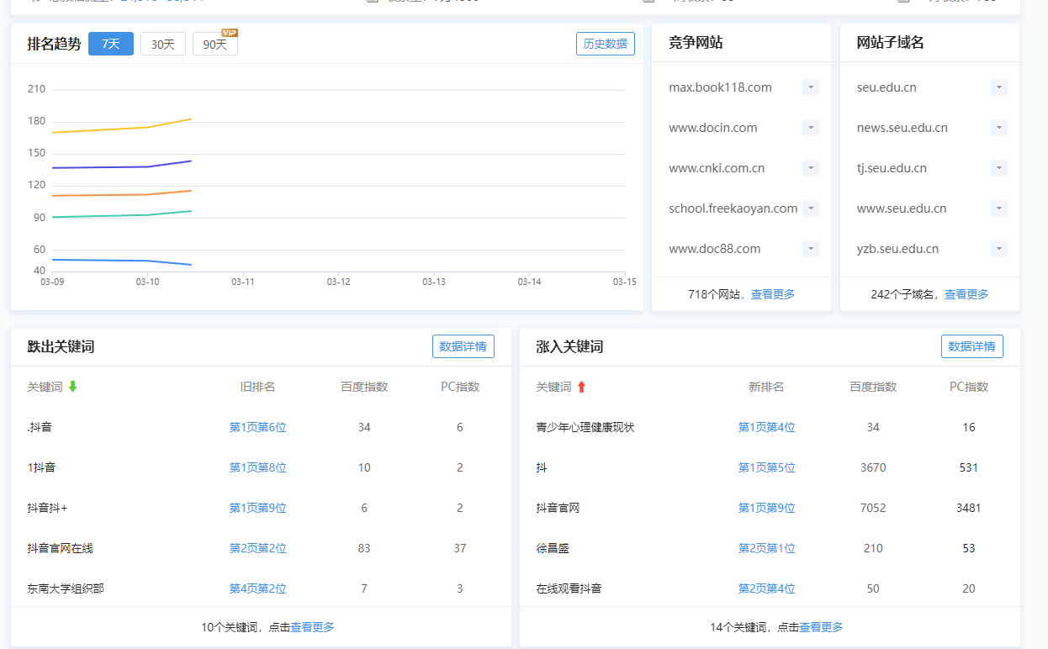The height and width of the screenshot is (649, 1048).
Task: Click keyword 在线观看抖音
Action: (569, 588)
